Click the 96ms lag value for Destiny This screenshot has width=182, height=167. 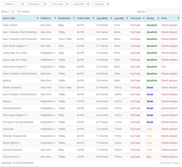[117, 80]
